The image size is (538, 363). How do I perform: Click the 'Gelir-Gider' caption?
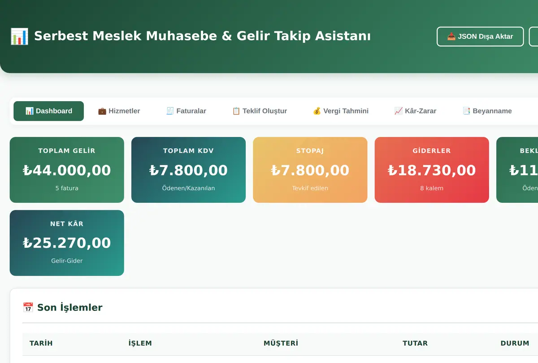[x=67, y=261]
